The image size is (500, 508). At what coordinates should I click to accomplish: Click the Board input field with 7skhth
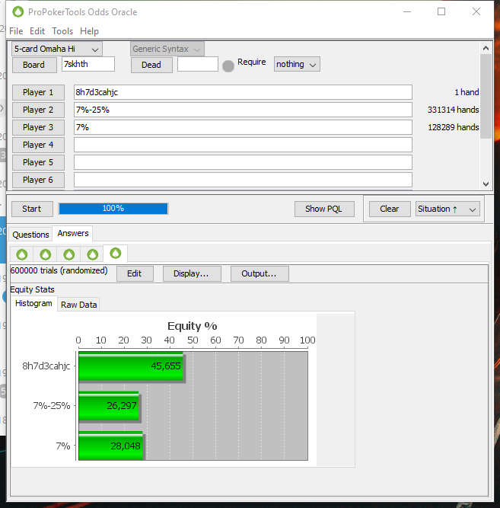(88, 64)
